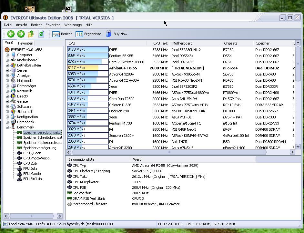Open the Favoriten menu

53,25
